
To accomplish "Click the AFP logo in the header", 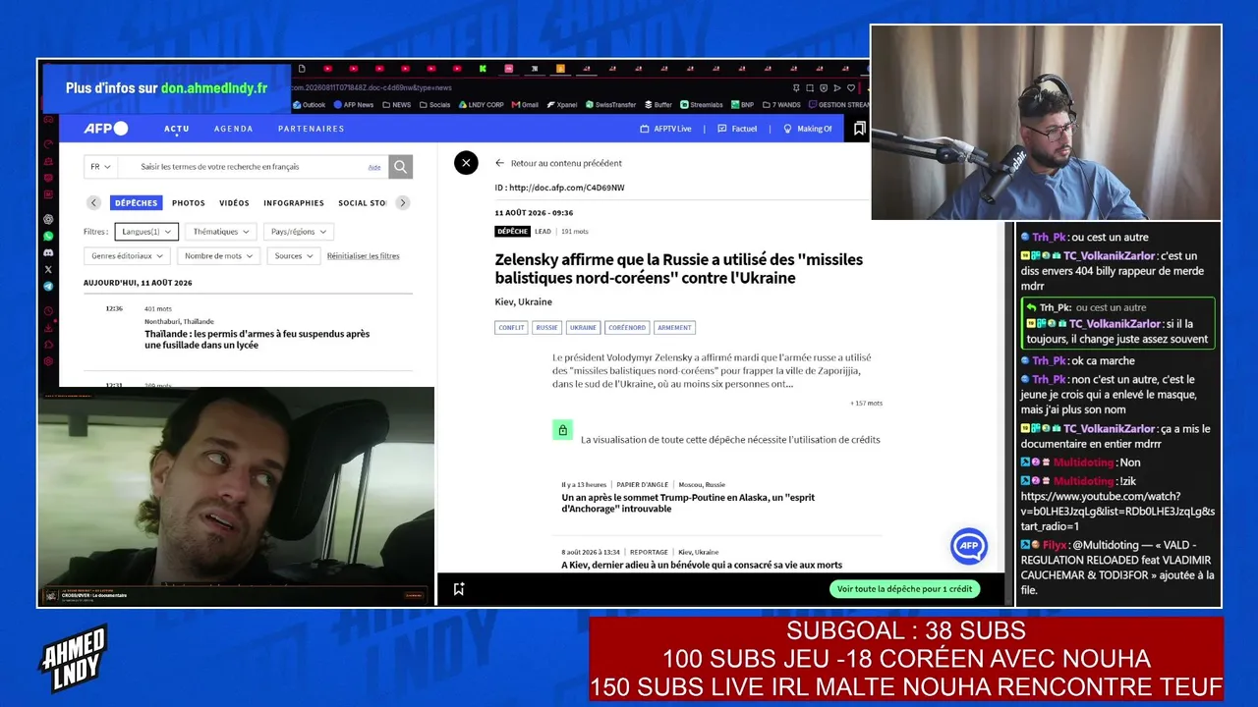I will point(105,129).
